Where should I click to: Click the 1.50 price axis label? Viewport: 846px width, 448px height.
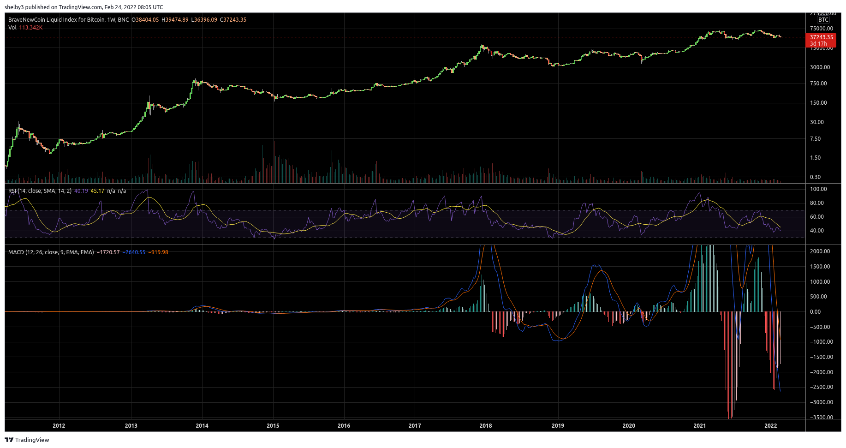(816, 158)
